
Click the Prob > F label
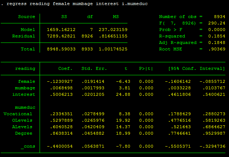171,30
